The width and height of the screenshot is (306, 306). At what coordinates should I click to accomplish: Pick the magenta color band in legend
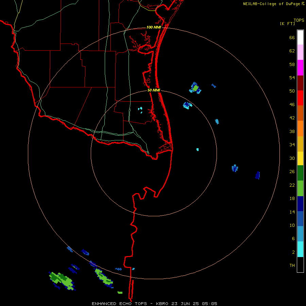click(300, 68)
